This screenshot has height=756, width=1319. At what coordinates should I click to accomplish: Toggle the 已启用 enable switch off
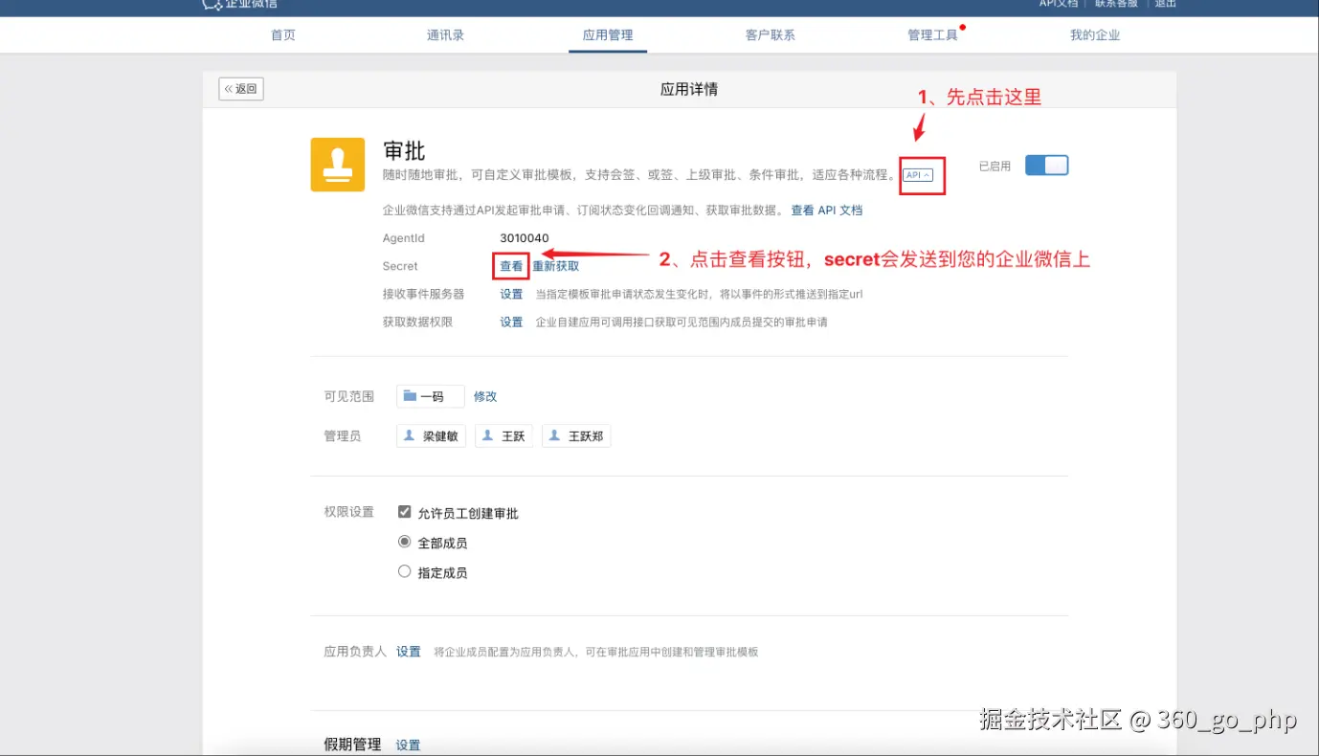point(1046,166)
